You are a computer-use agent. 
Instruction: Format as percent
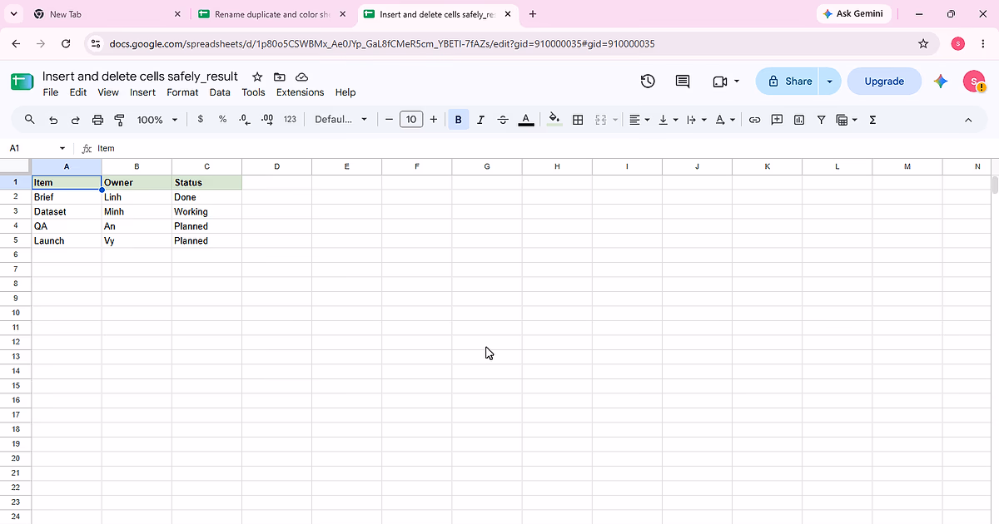point(222,120)
